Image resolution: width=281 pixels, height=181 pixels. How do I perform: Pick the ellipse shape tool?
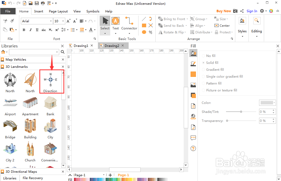144,32
